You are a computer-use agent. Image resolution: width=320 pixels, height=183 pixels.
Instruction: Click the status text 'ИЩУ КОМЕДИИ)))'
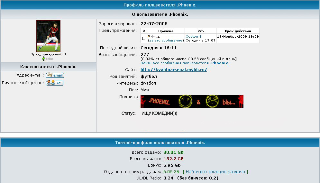tap(159, 113)
